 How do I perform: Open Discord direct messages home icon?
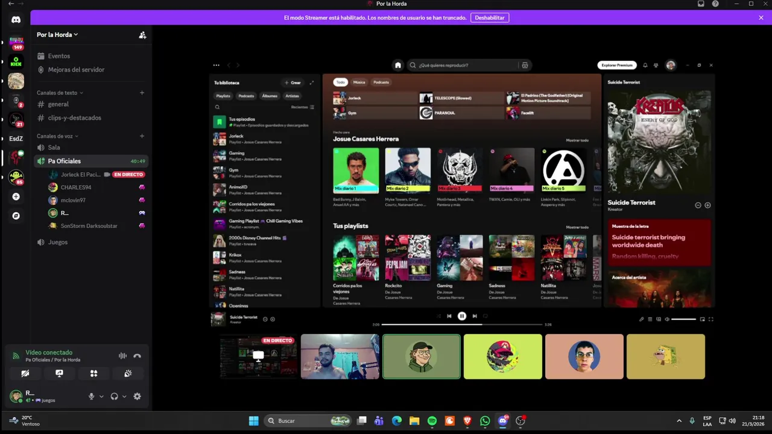coord(16,19)
